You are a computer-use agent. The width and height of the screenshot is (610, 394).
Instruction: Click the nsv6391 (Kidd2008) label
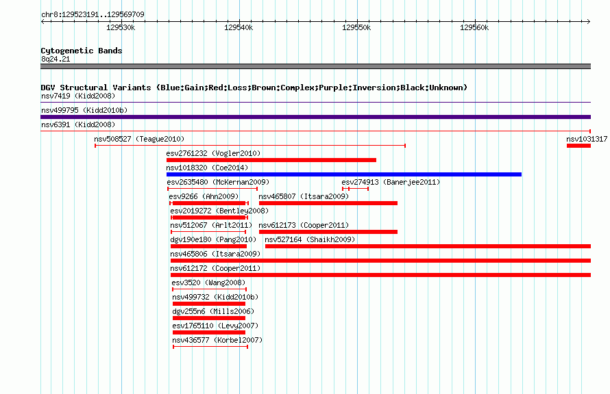78,124
